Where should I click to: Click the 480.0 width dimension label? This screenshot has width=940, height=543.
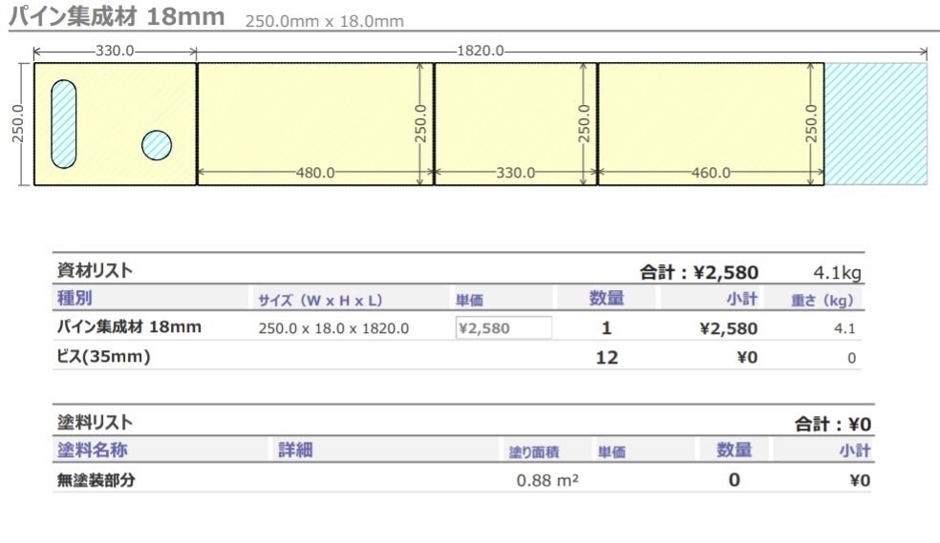pyautogui.click(x=315, y=173)
